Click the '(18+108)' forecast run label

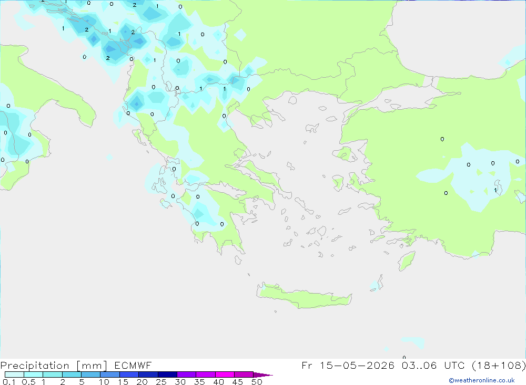[499, 365]
